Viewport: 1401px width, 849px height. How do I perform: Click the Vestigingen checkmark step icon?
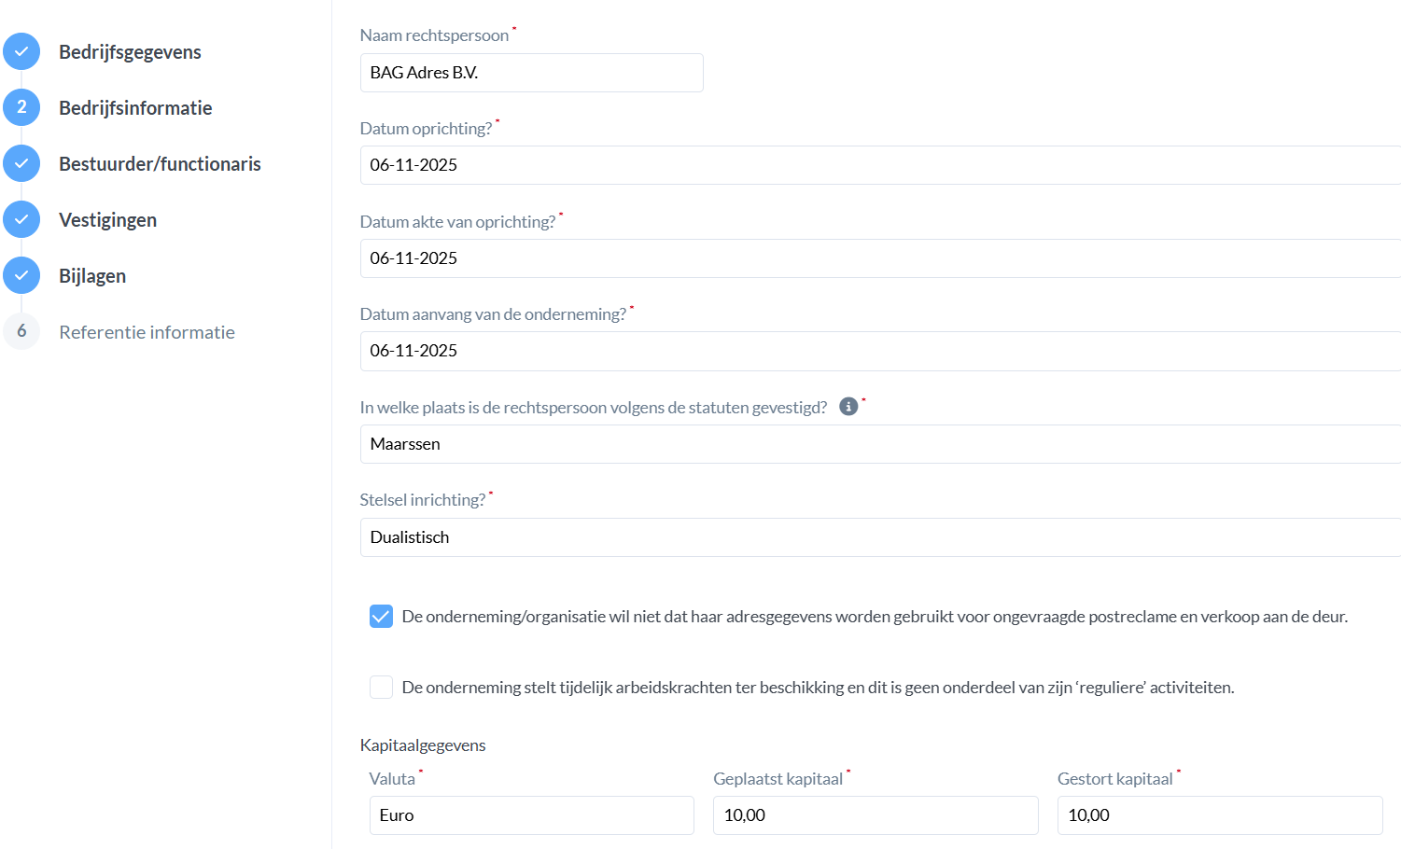(x=21, y=220)
